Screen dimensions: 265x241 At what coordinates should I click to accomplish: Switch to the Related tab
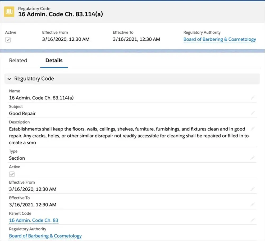coord(18,61)
